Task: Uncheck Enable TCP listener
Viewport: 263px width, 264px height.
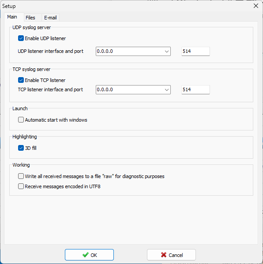Action: [x=21, y=80]
